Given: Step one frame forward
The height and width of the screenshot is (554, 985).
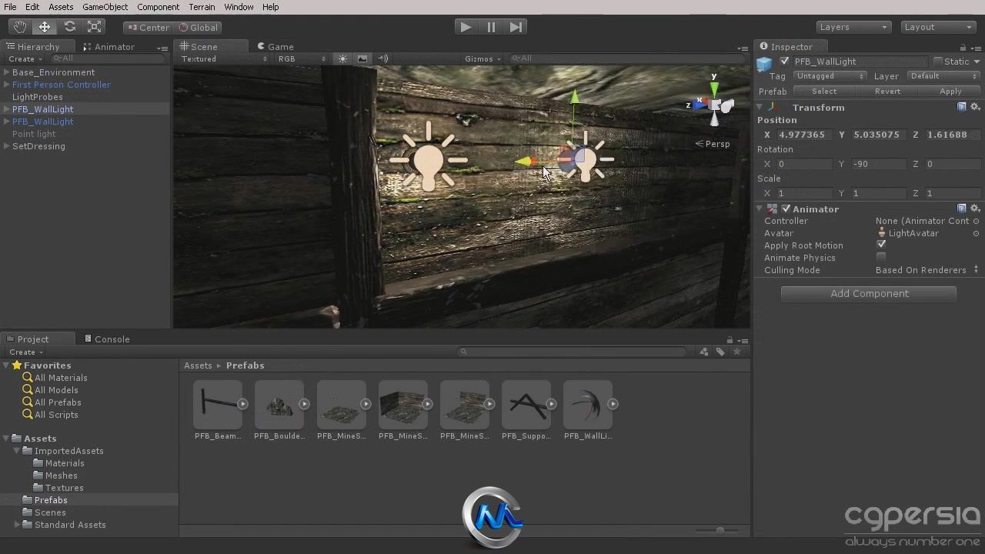Looking at the screenshot, I should pos(516,27).
